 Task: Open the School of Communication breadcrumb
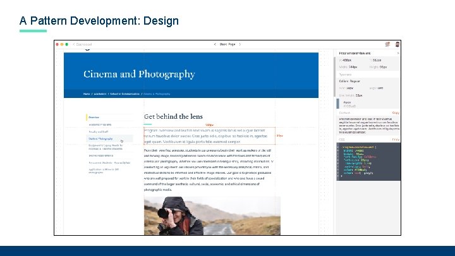(124, 94)
